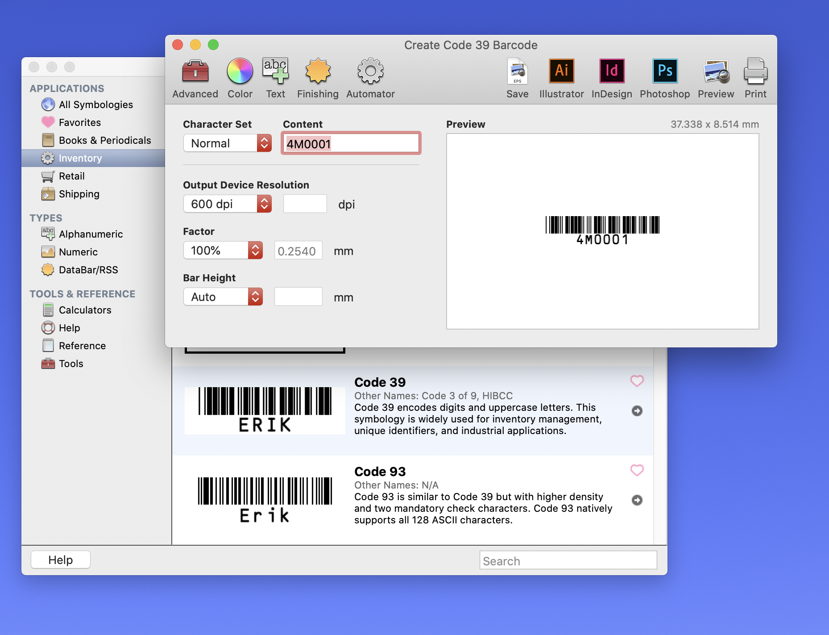Image resolution: width=829 pixels, height=635 pixels.
Task: Click the Code 93 title
Action: tap(380, 472)
